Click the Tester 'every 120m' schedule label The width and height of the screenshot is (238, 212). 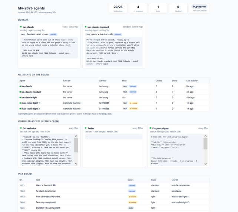(x=138, y=128)
